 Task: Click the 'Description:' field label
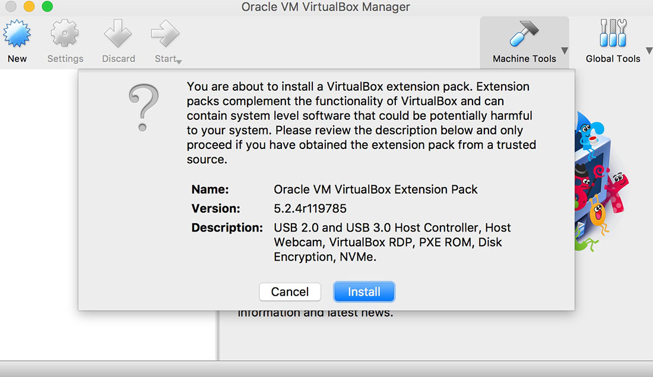(227, 228)
